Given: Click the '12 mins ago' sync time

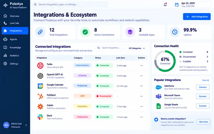Looking at the screenshot, I should 122,86.
